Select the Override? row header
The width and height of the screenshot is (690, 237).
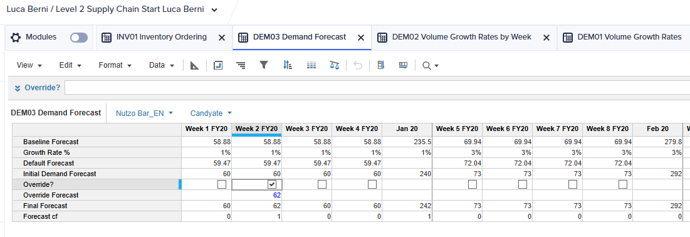[97, 184]
